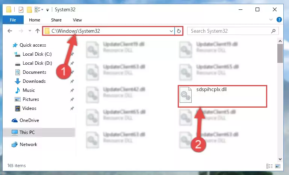Screen dimensions: 289x175
Task: Switch to details view layout icon
Action: [x=269, y=166]
